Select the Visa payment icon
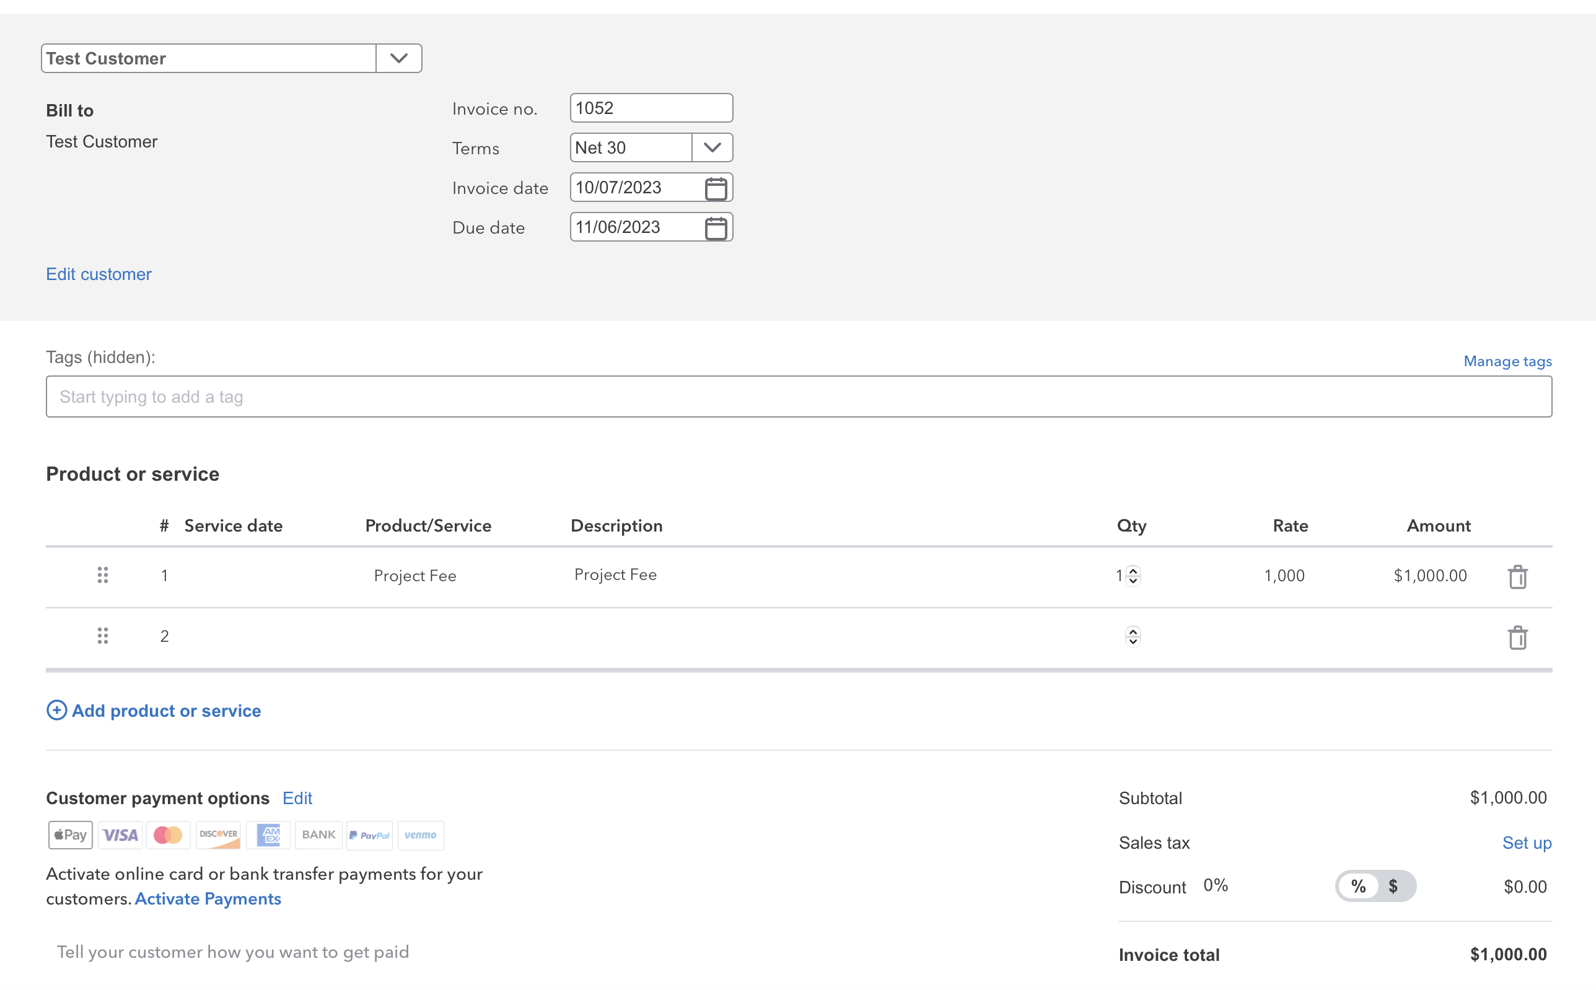 (120, 835)
